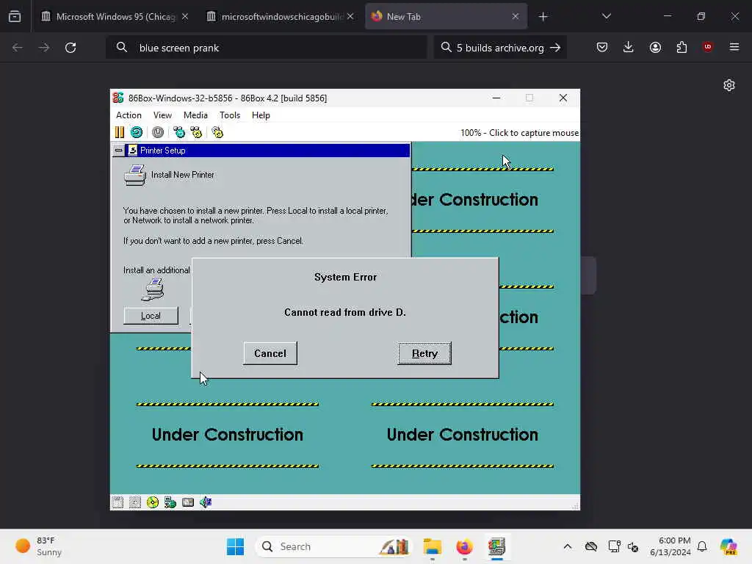Pause the emulation in the 86Box toolbar

(x=120, y=132)
